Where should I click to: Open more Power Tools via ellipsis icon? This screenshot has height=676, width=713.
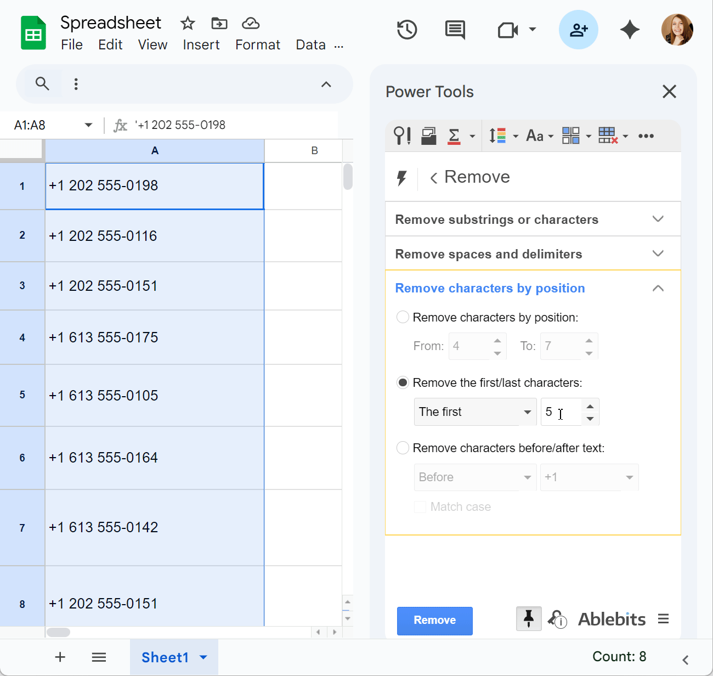click(x=646, y=136)
